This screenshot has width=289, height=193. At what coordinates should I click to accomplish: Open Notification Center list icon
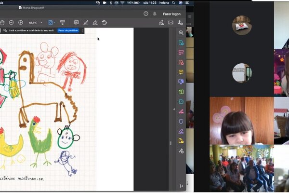(x=187, y=2)
